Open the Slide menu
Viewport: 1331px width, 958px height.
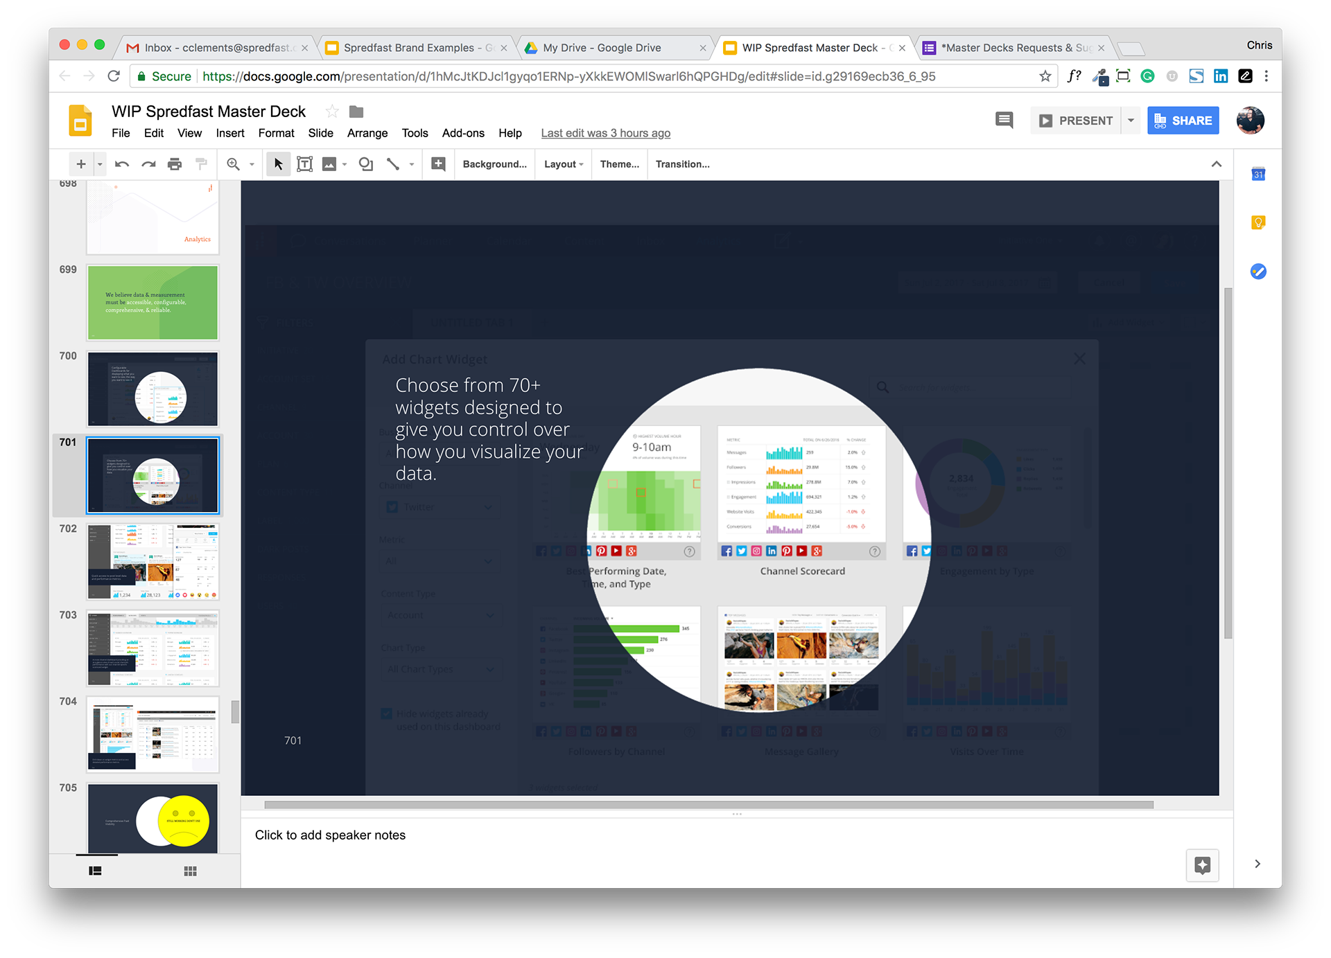pyautogui.click(x=320, y=133)
